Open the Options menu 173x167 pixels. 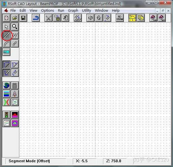click(x=48, y=11)
